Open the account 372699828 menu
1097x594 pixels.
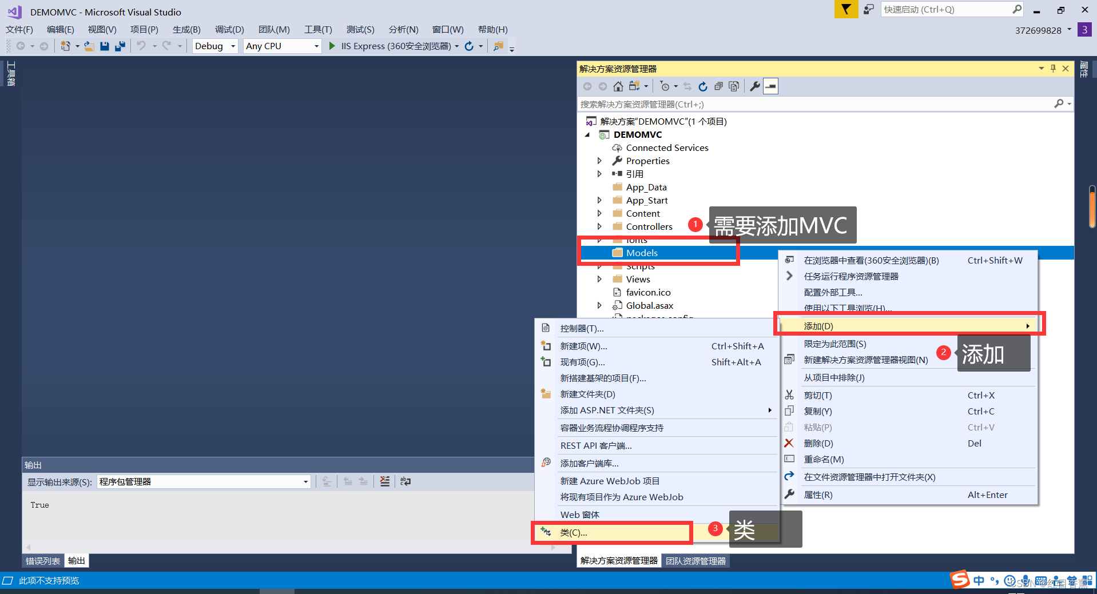tap(1043, 30)
